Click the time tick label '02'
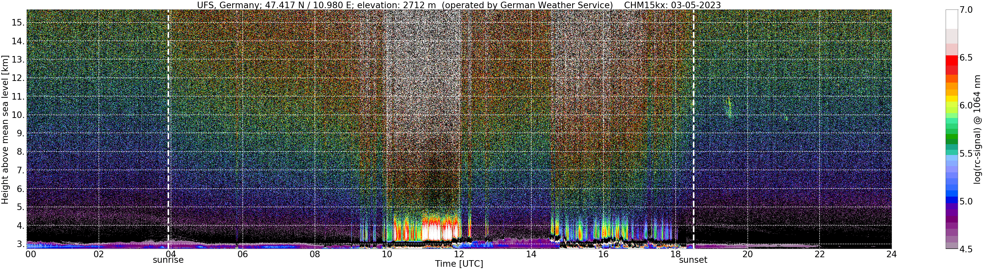This screenshot has width=984, height=270. (x=99, y=254)
